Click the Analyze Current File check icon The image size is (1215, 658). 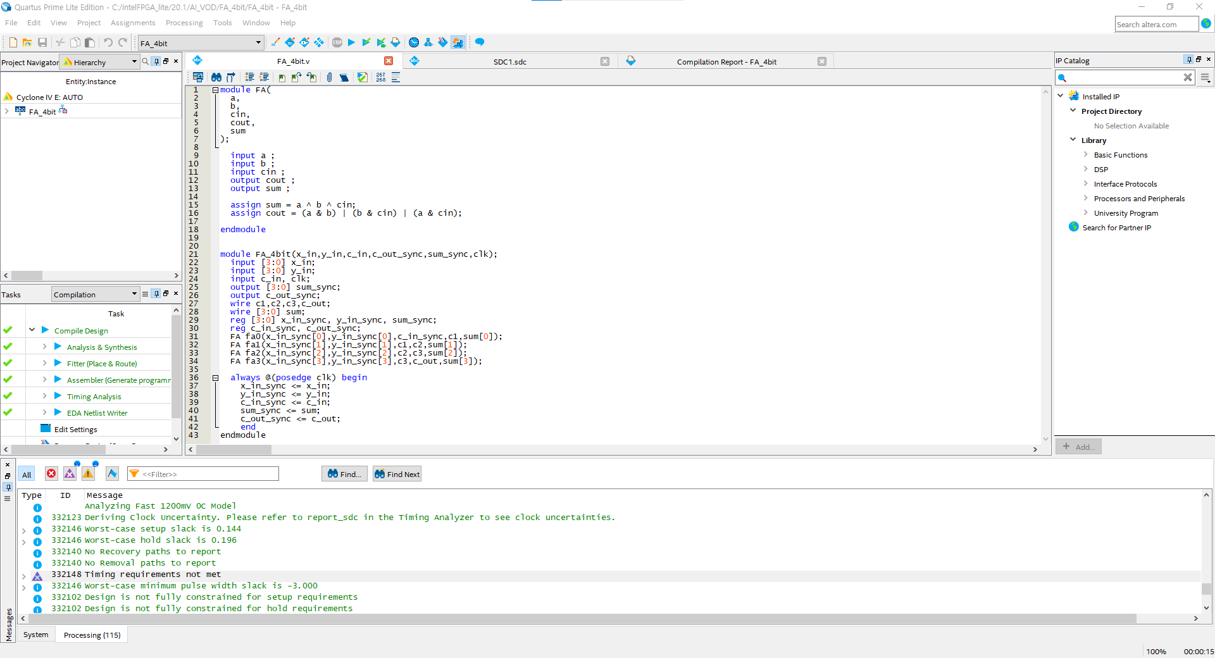[x=362, y=77]
